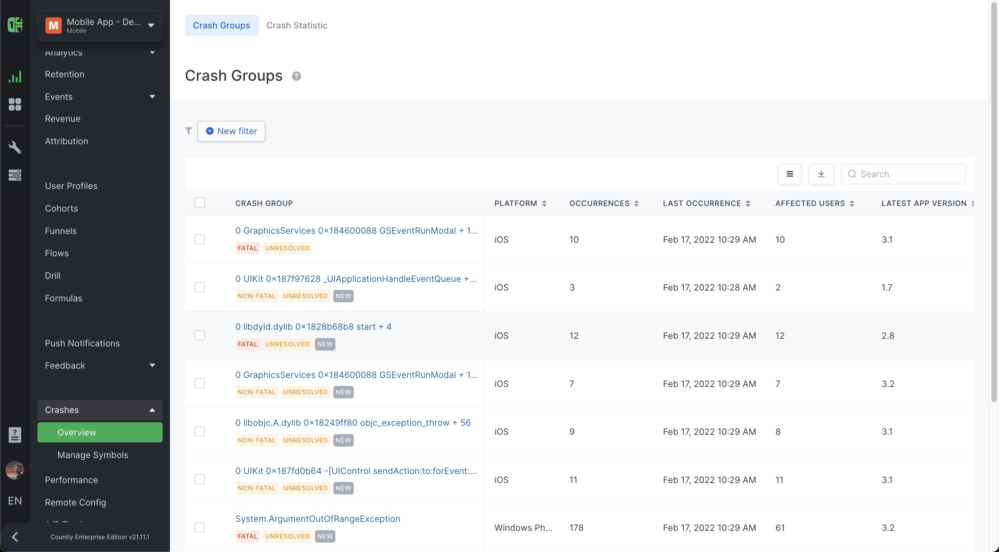999x552 pixels.
Task: Open the dashboards grid icon
Action: [15, 104]
